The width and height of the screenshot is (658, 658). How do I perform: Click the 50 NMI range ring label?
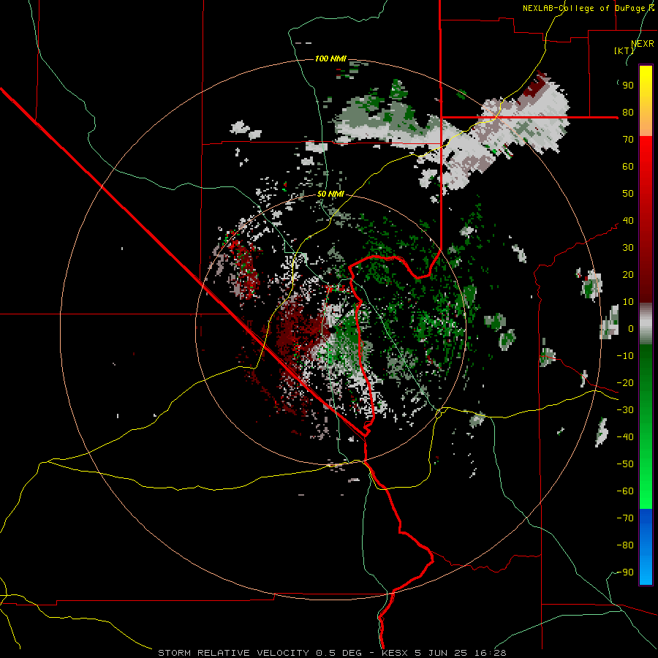coord(330,194)
